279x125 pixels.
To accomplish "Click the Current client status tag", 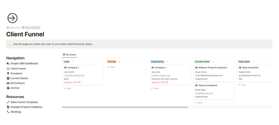I will [202, 62].
